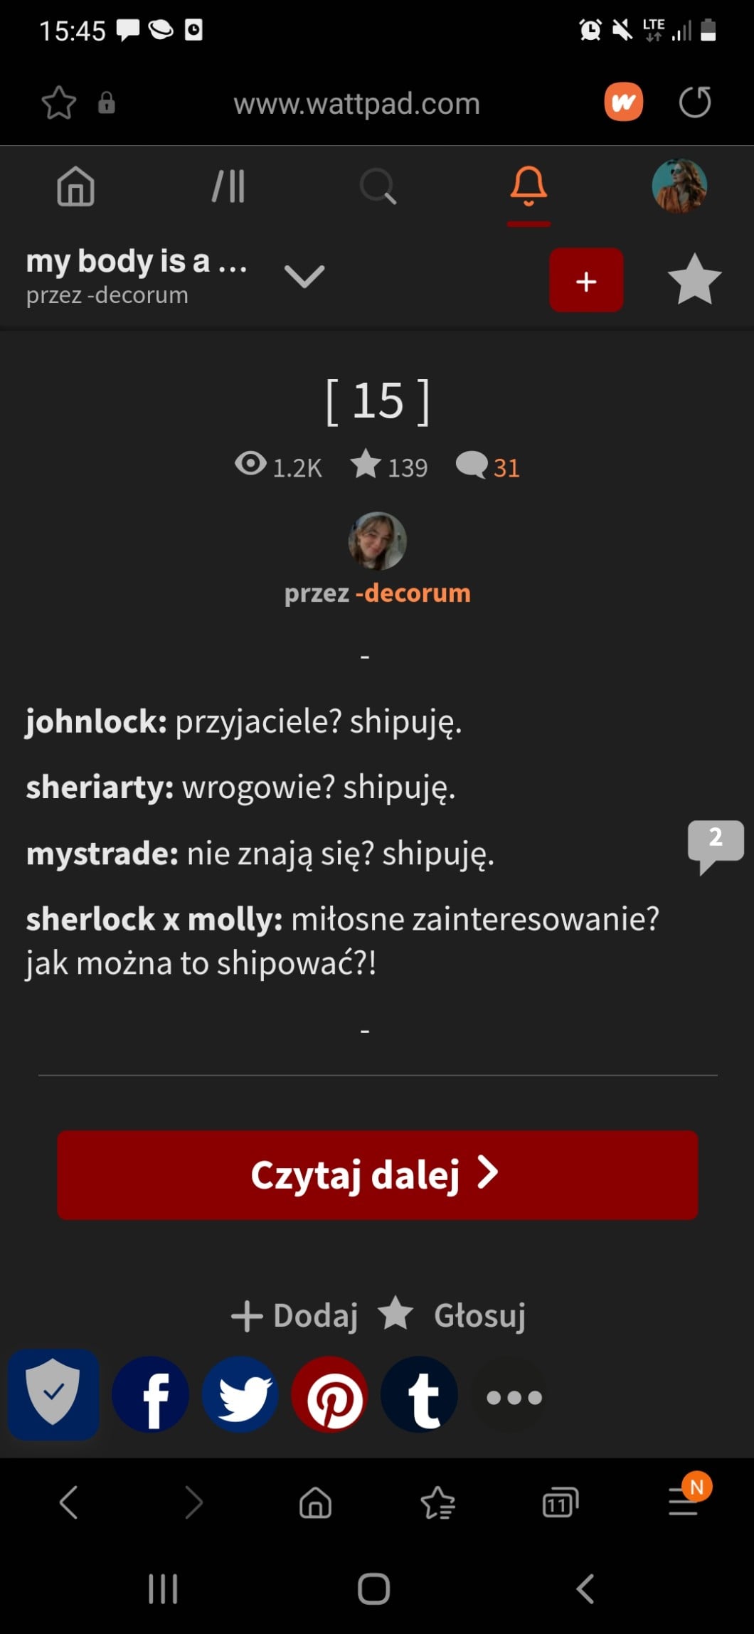
Task: Open the library bookshelf icon
Action: click(228, 186)
